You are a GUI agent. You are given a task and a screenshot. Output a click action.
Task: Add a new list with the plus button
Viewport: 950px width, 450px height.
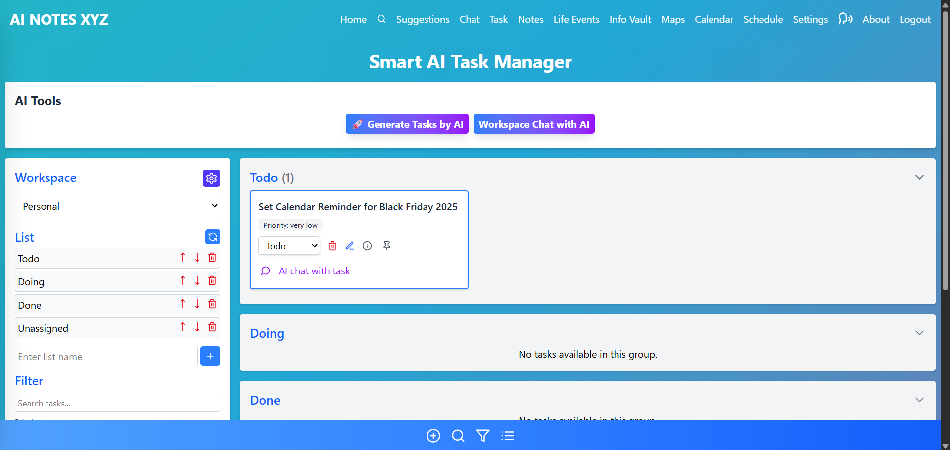(210, 356)
